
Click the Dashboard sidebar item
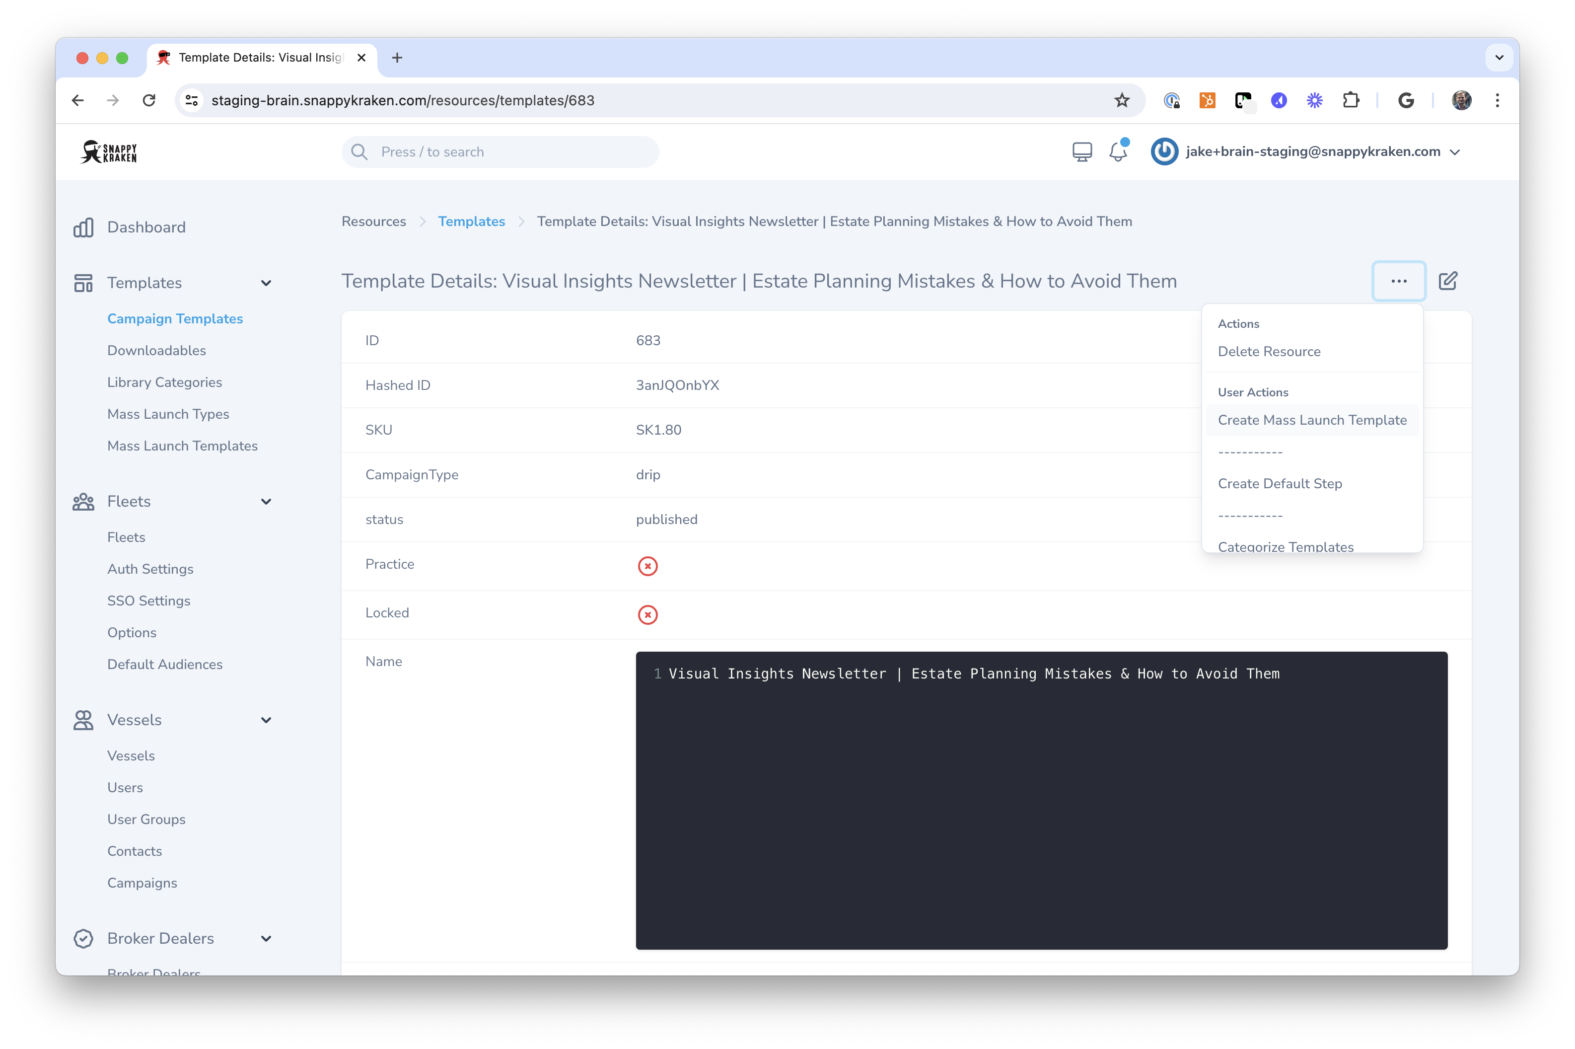146,227
